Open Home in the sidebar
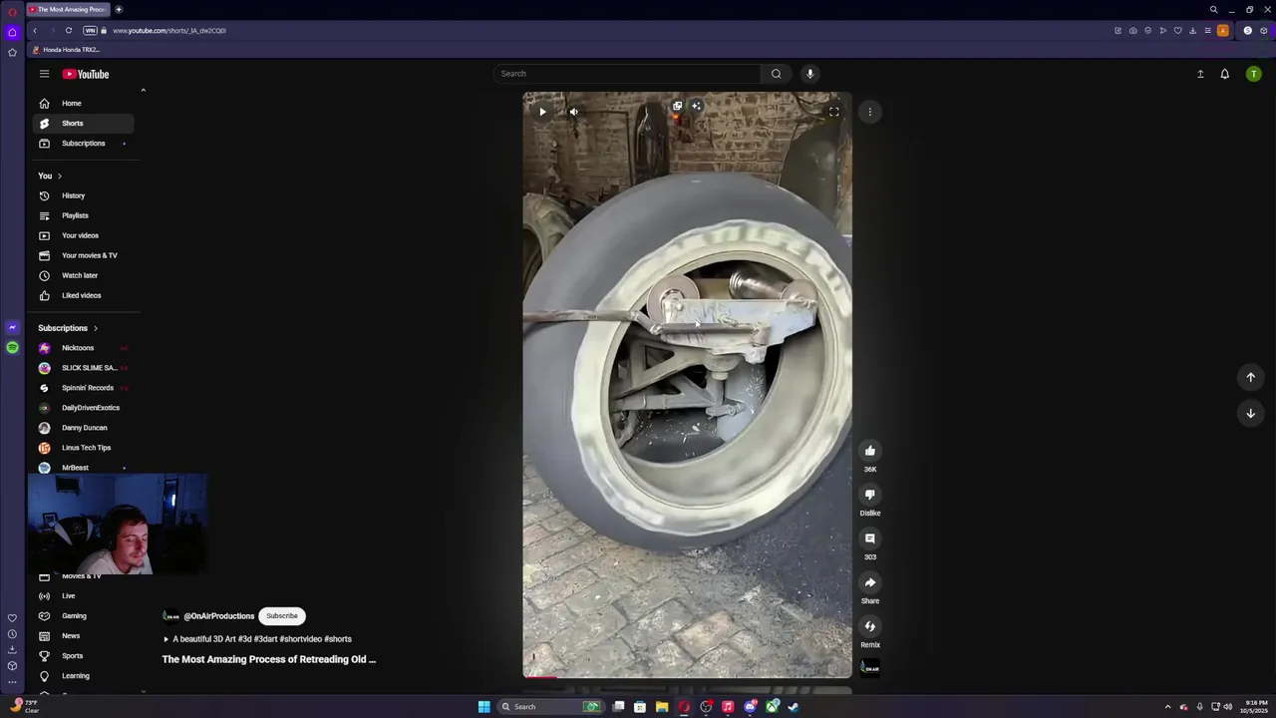1276x718 pixels. [x=84, y=104]
